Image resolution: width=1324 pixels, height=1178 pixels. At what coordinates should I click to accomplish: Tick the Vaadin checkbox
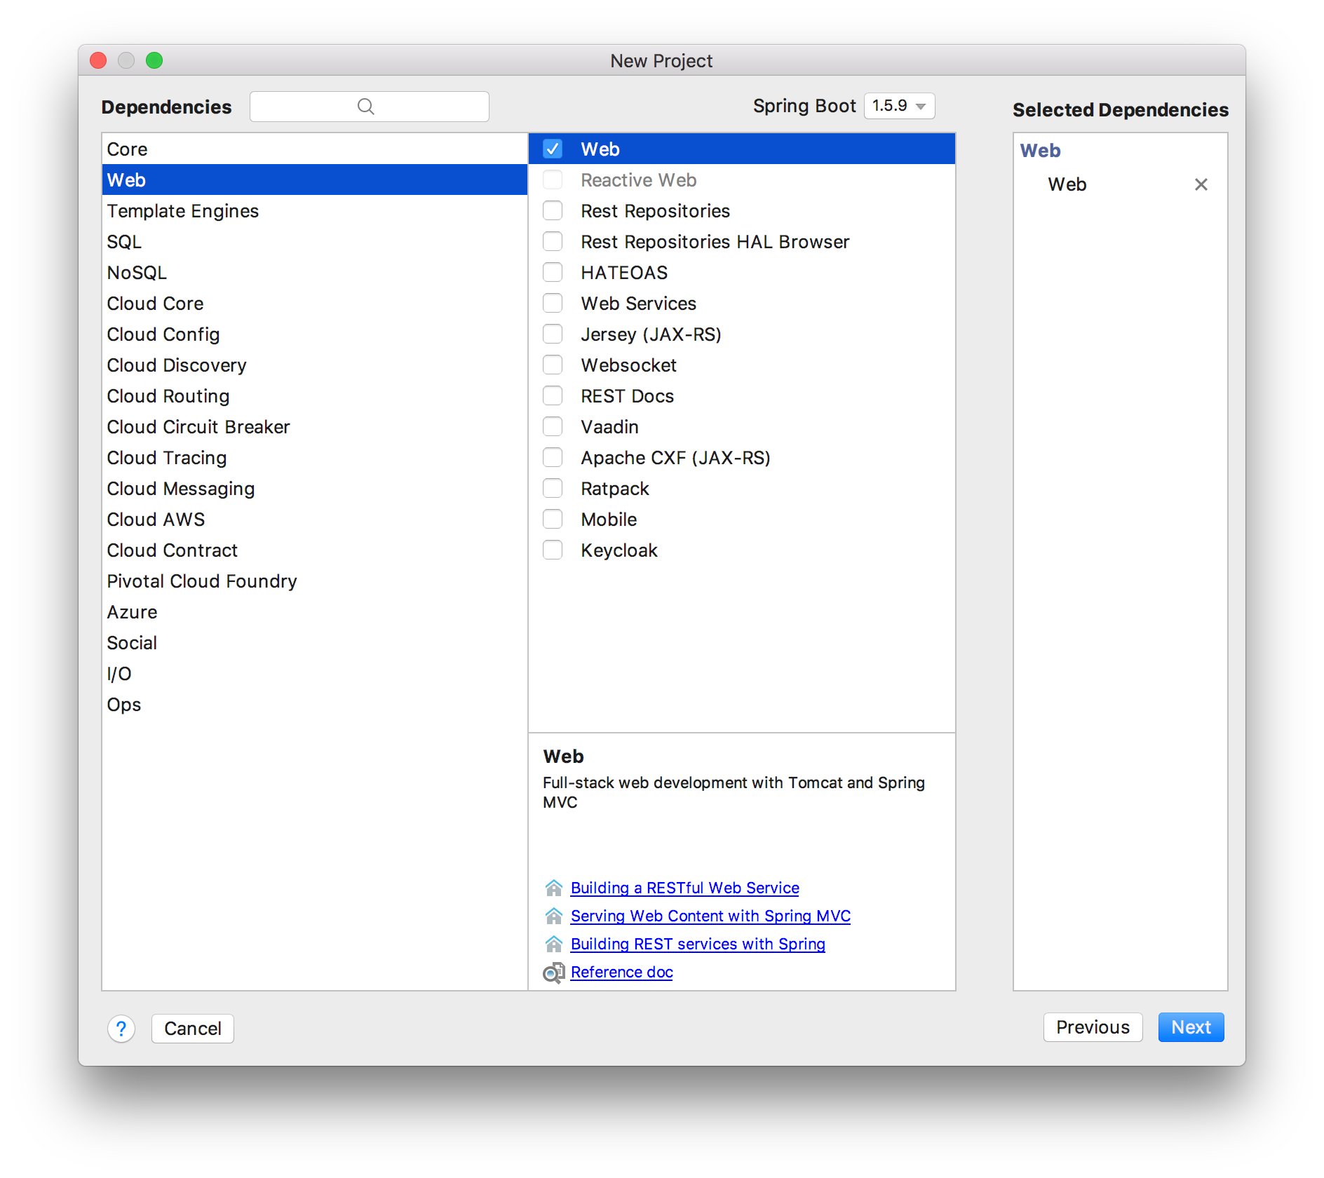pyautogui.click(x=553, y=426)
